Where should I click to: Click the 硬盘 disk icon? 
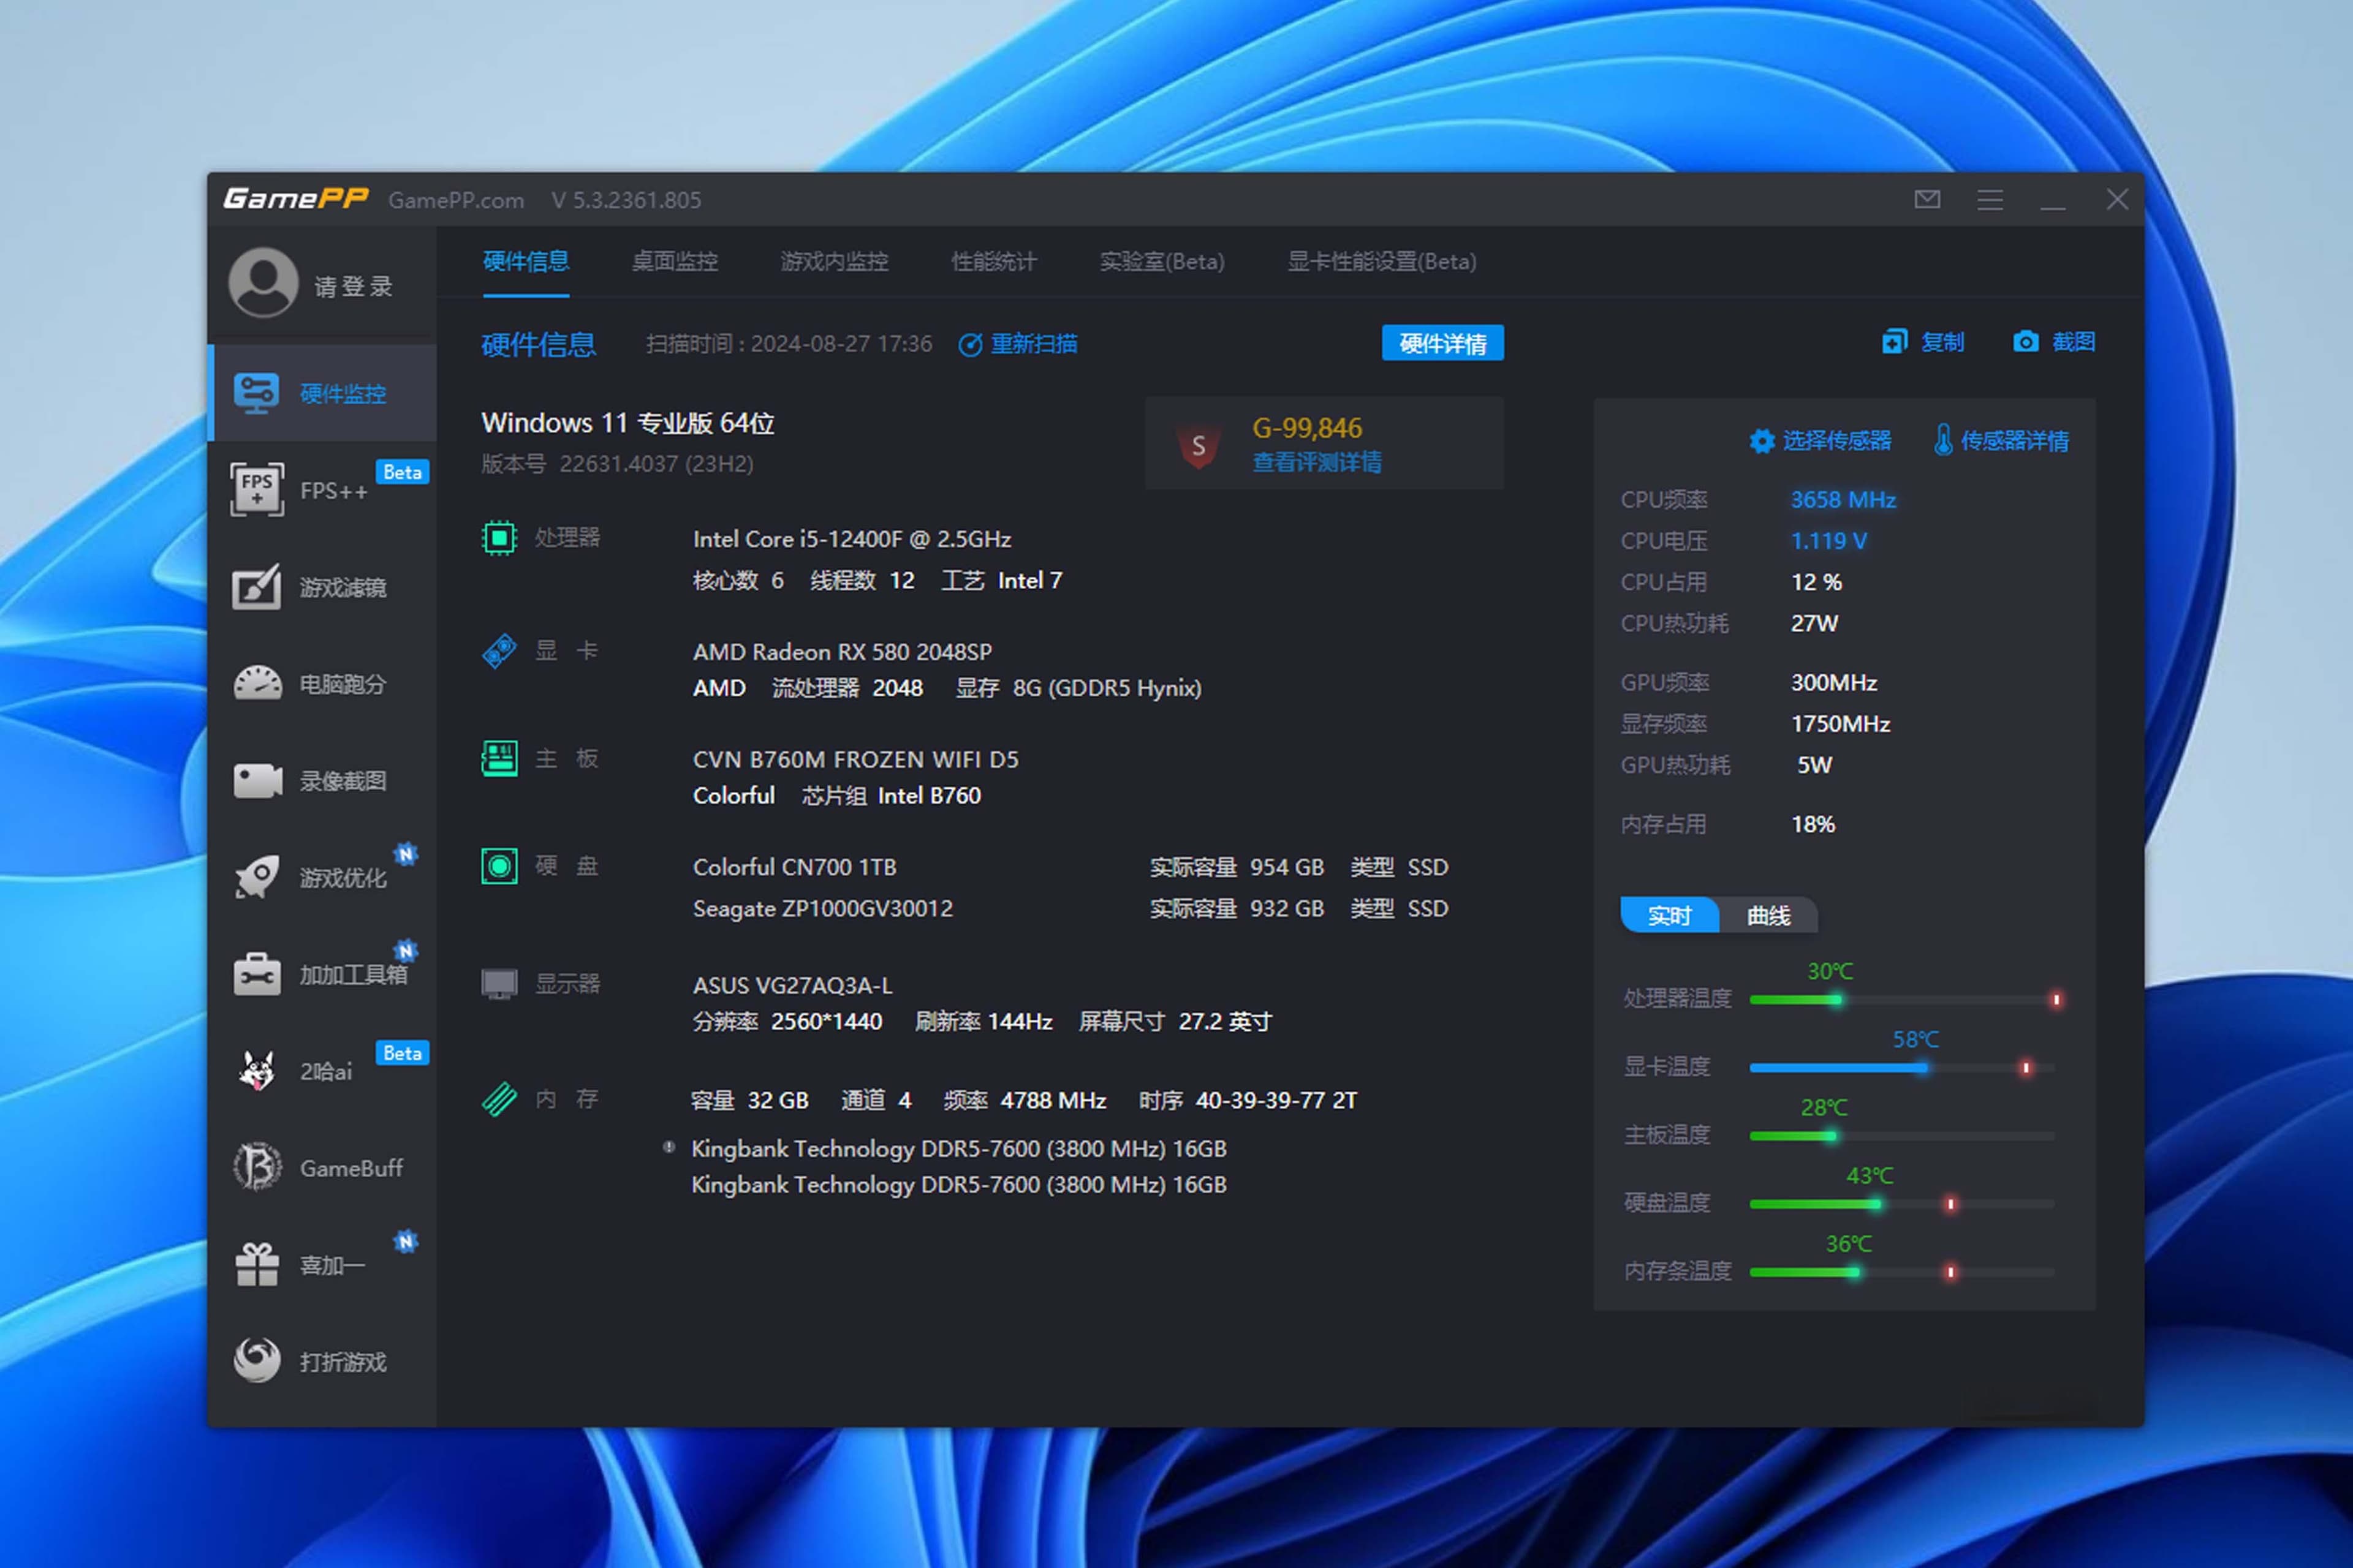pos(499,866)
